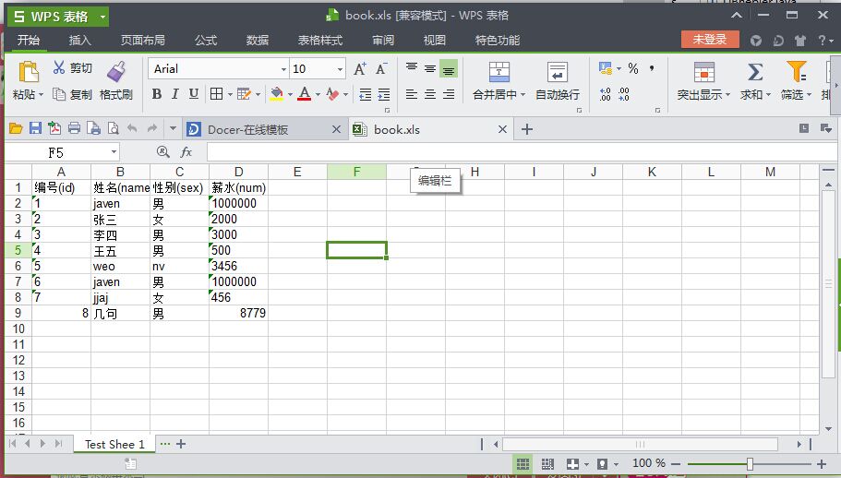Open the font size dropdown arrow

tap(340, 69)
